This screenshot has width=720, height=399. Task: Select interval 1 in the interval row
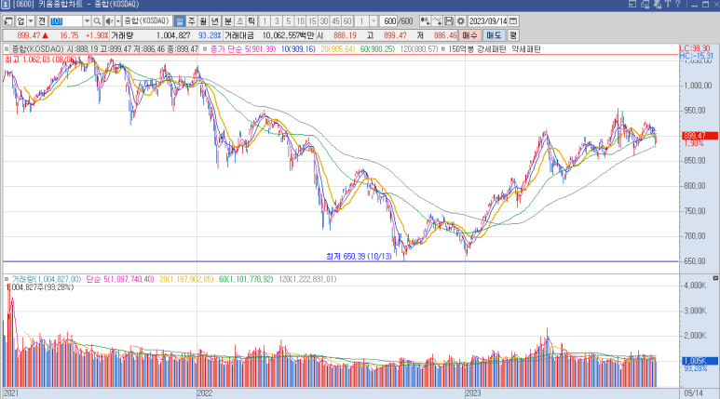265,21
